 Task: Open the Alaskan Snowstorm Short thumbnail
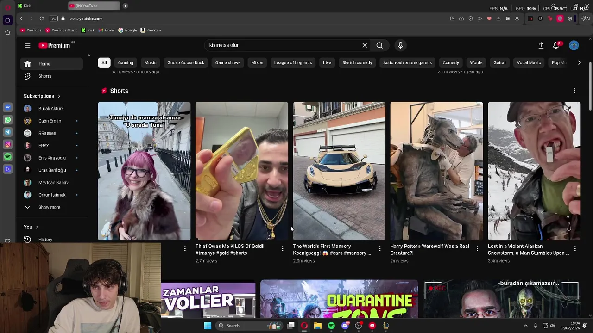[534, 171]
